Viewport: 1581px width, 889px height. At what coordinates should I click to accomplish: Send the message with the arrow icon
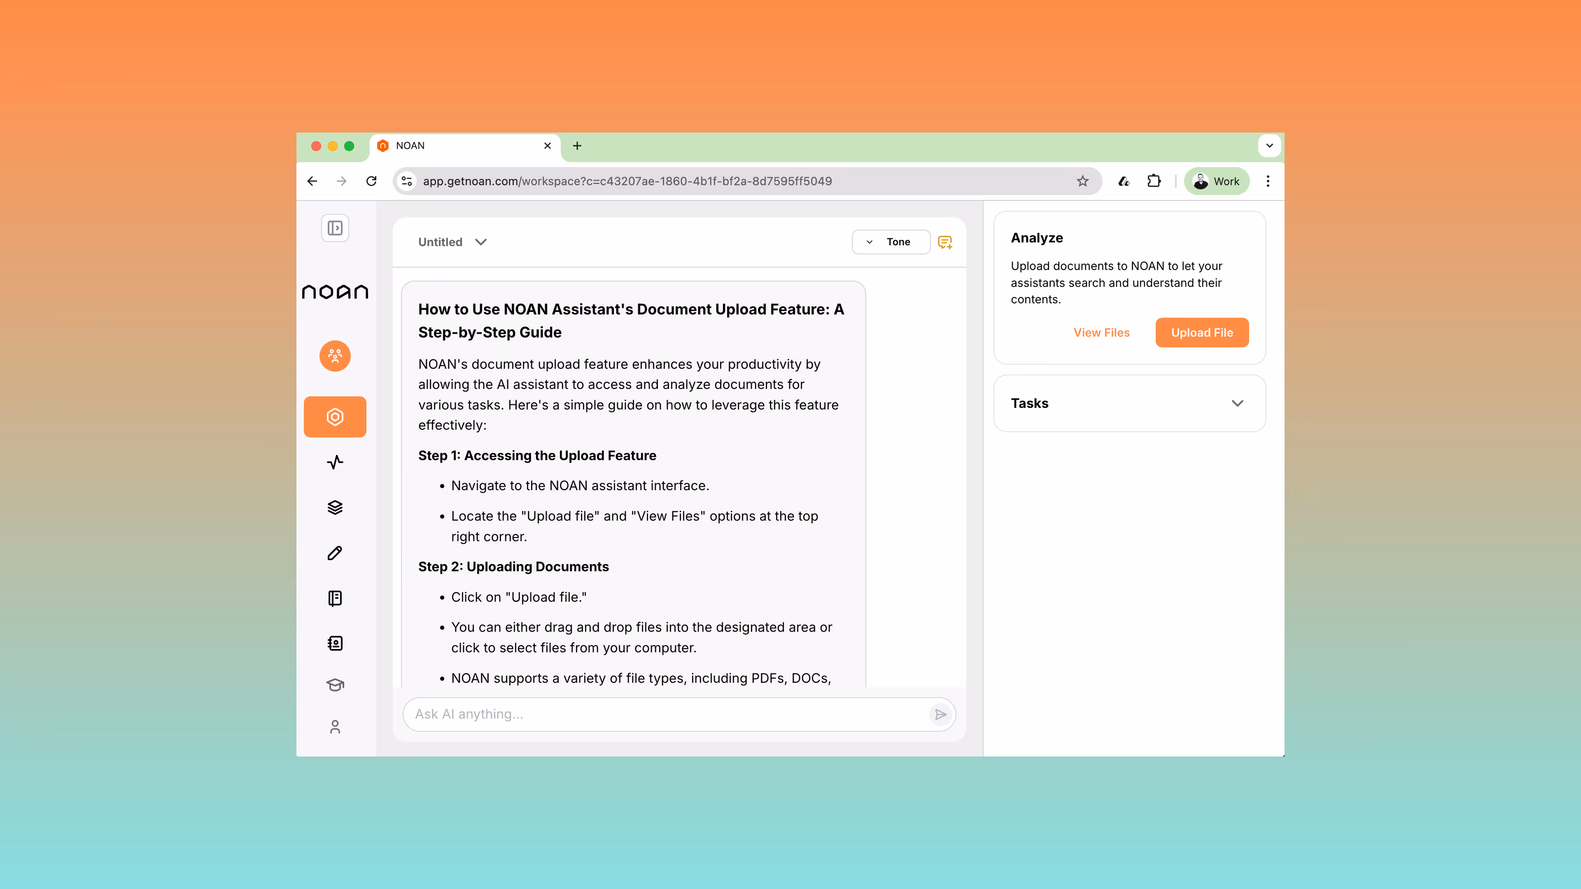coord(940,714)
